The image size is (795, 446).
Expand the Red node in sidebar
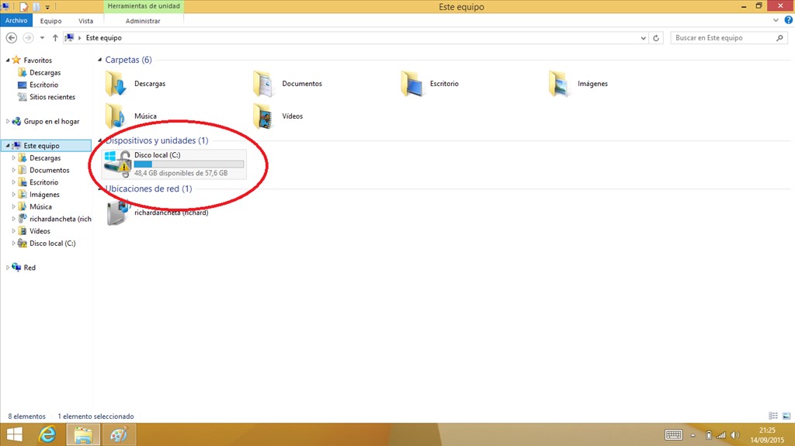9,268
